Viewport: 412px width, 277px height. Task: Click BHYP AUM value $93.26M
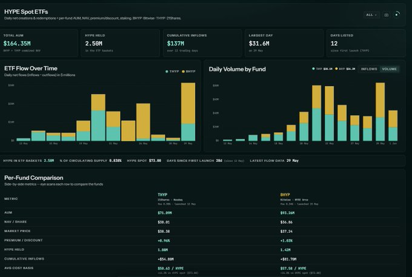pyautogui.click(x=287, y=213)
